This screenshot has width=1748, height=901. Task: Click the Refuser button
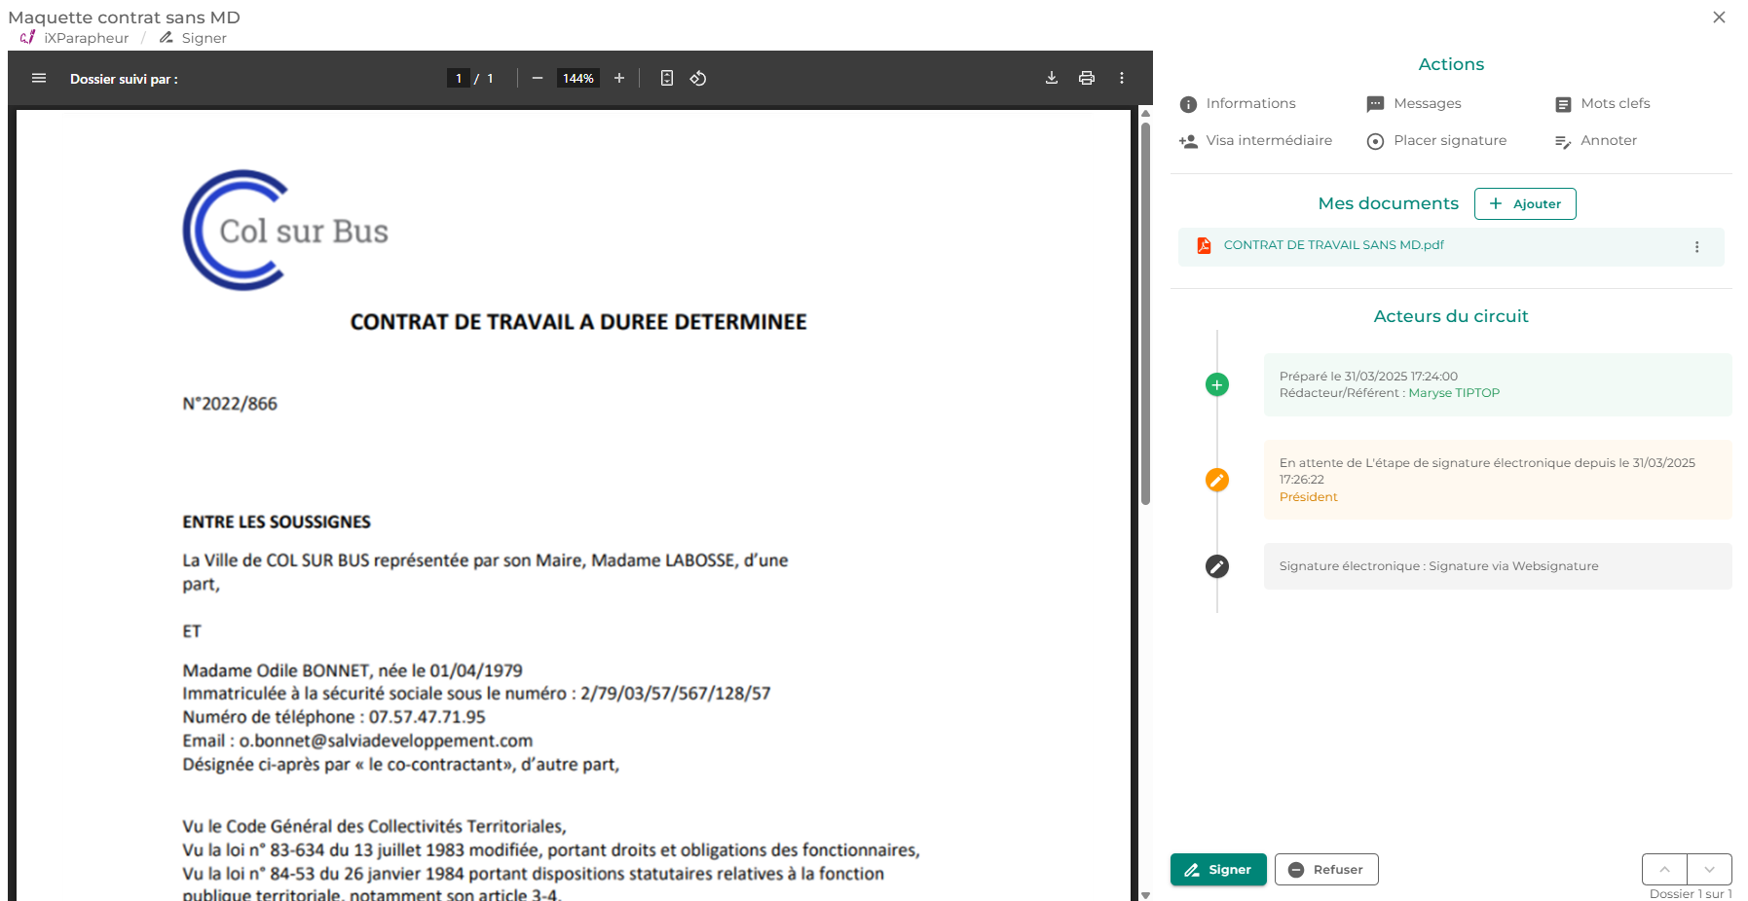pyautogui.click(x=1326, y=869)
